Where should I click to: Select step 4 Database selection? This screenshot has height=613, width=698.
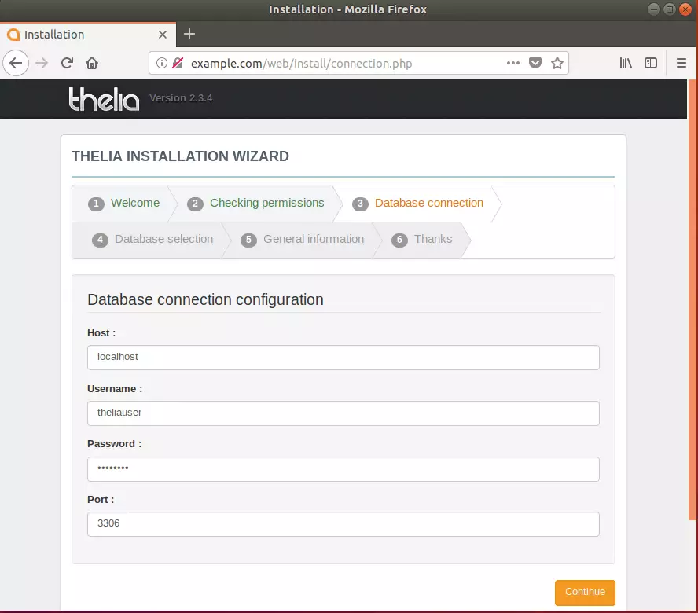(x=152, y=240)
